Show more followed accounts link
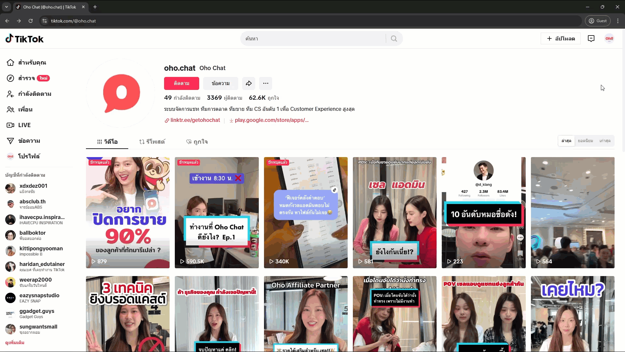625x352 pixels. [x=15, y=343]
